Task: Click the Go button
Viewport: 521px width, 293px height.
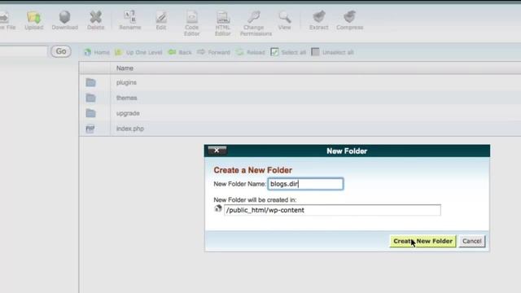Action: [x=61, y=51]
